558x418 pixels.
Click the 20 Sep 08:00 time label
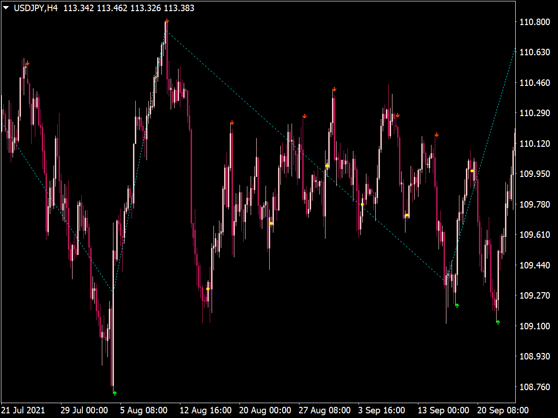[503, 411]
